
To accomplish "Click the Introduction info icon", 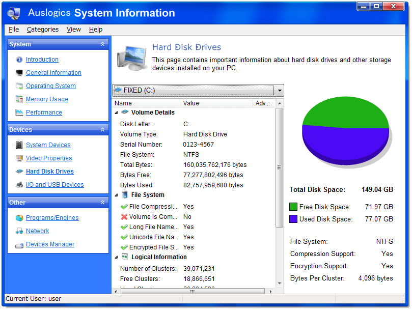I will click(19, 60).
